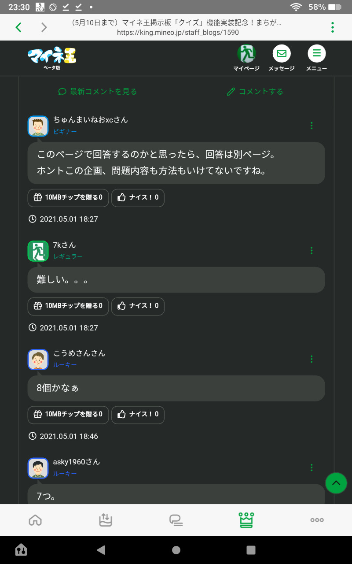Tap the speech bubbles icon in bottom bar
The image size is (352, 564).
176,520
